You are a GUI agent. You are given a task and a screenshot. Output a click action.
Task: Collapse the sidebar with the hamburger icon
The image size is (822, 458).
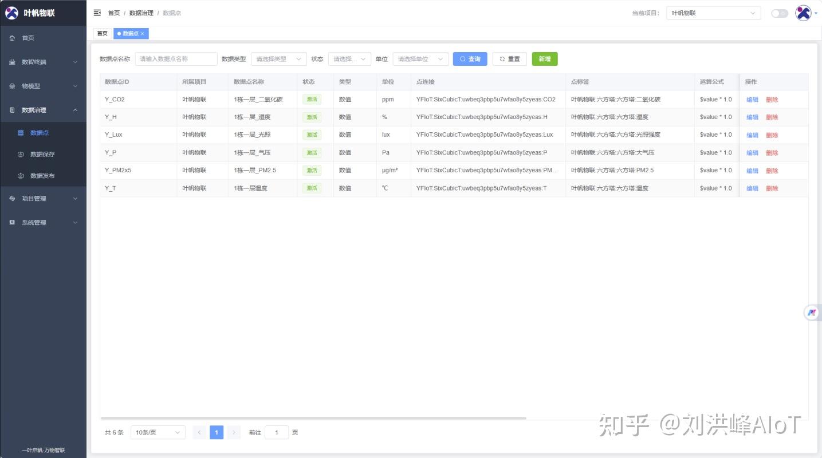(x=97, y=13)
